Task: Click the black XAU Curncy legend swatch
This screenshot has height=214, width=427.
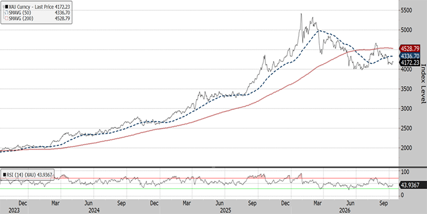Action: (x=6, y=7)
